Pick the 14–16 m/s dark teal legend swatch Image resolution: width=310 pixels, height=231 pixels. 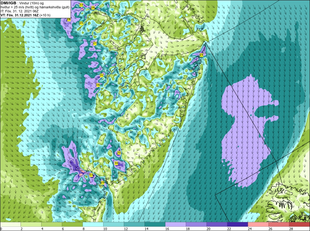(155, 224)
